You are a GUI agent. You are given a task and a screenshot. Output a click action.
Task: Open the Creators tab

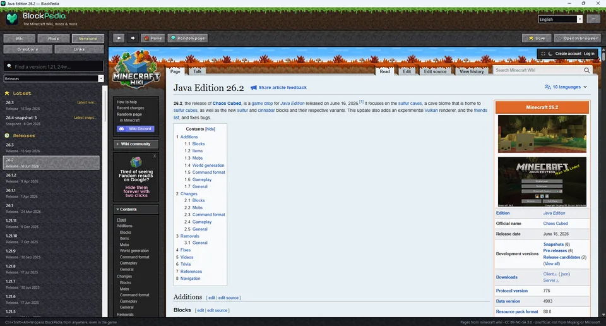pyautogui.click(x=28, y=49)
